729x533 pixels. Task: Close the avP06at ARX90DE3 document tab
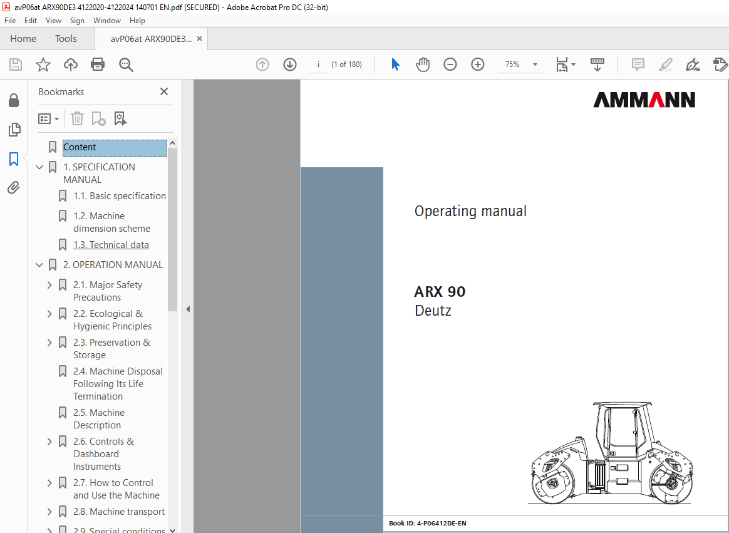(x=199, y=39)
